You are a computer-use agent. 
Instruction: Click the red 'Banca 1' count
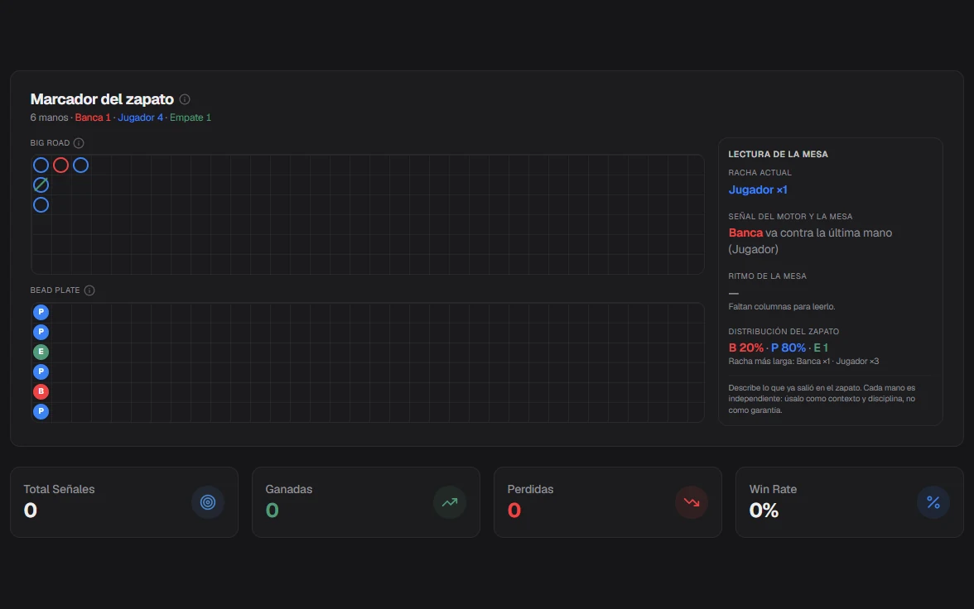(93, 117)
